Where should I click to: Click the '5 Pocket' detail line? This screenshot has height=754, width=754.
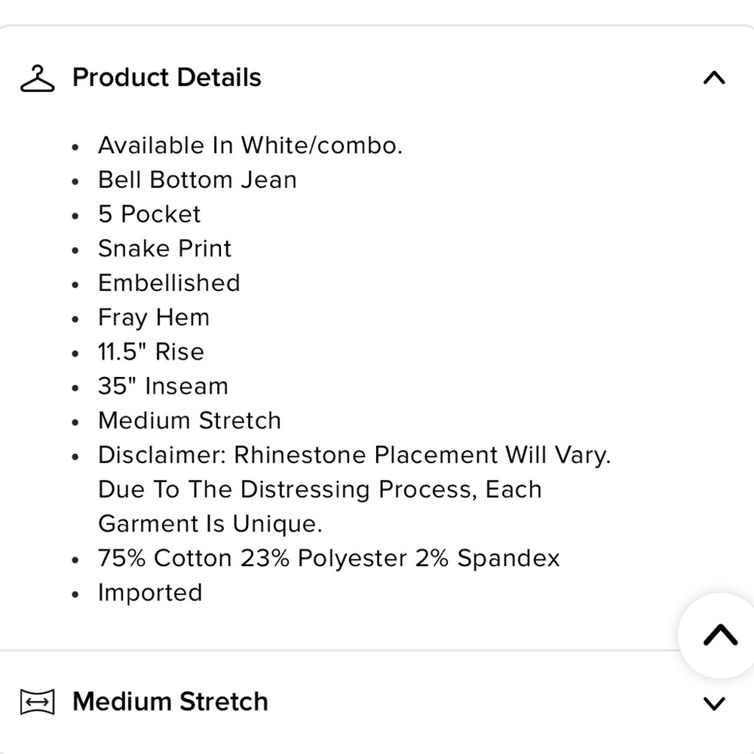coord(149,214)
